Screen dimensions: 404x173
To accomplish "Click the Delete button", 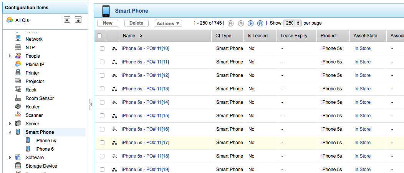I will [x=136, y=23].
